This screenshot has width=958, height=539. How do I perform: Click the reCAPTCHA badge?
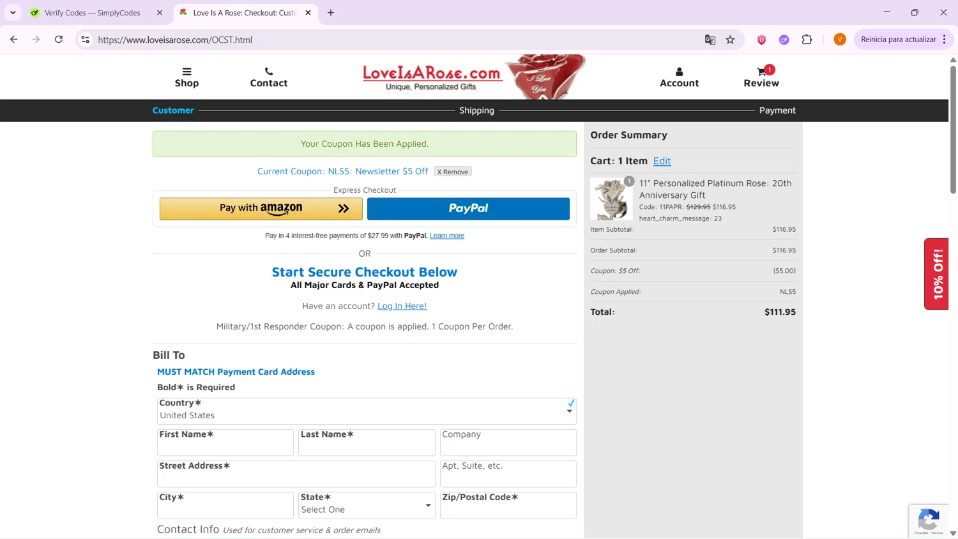[929, 520]
